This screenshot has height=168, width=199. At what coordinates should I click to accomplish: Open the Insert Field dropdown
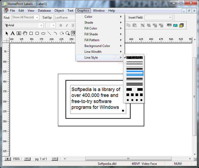click(170, 18)
